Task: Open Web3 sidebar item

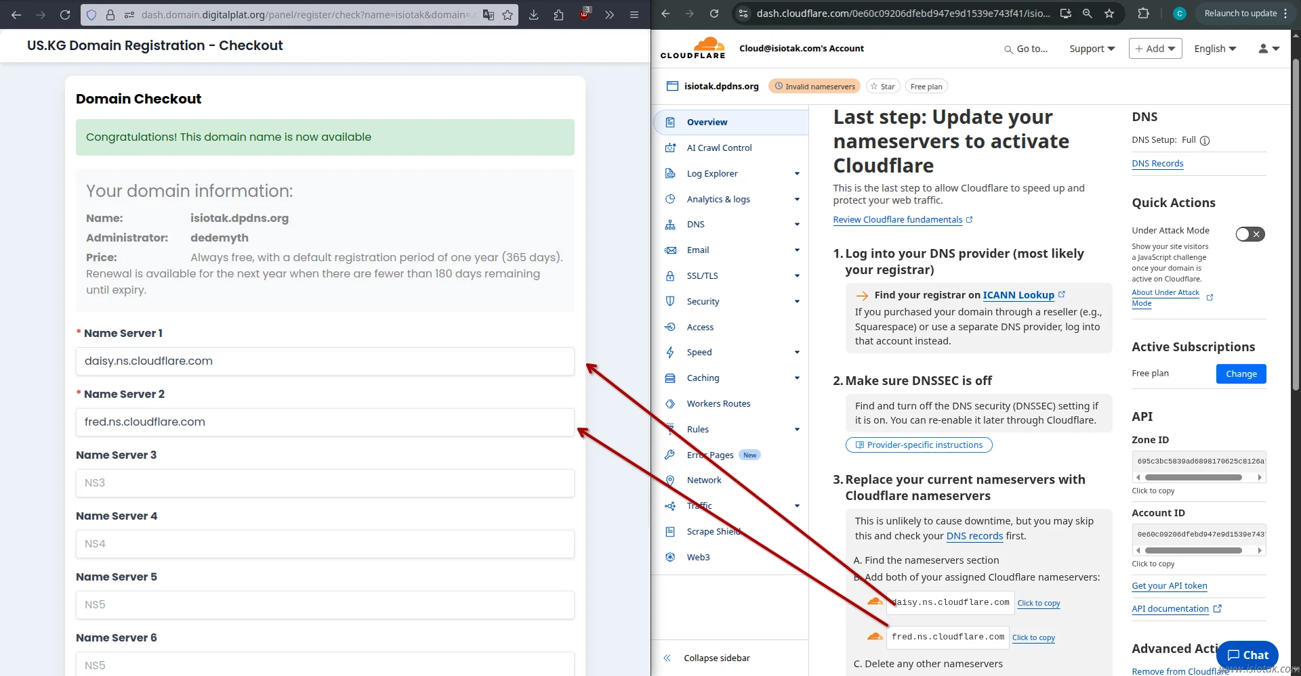Action: click(x=698, y=558)
